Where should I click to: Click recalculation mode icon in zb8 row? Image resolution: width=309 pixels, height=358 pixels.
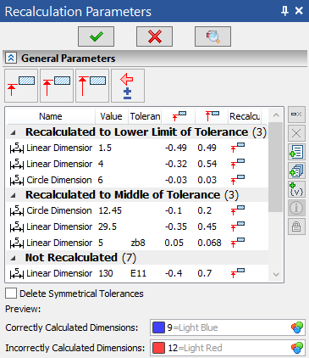point(238,243)
